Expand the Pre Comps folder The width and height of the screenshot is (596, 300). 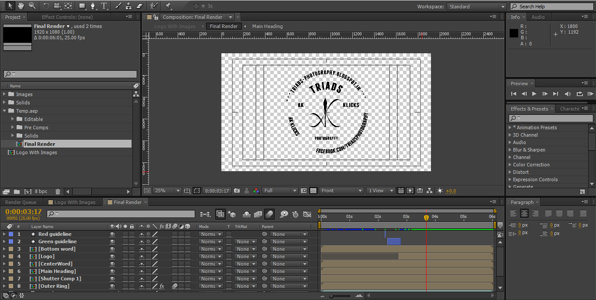[13, 128]
